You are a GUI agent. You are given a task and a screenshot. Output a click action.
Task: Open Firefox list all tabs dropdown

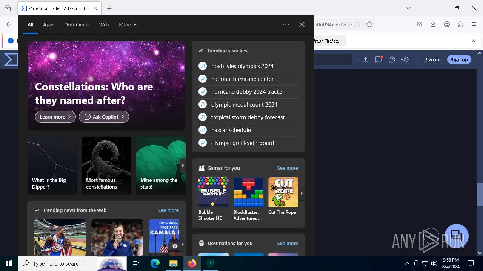pyautogui.click(x=408, y=8)
